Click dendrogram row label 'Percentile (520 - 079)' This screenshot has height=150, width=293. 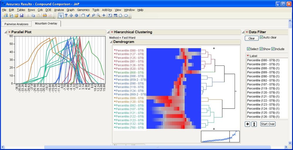point(130,69)
